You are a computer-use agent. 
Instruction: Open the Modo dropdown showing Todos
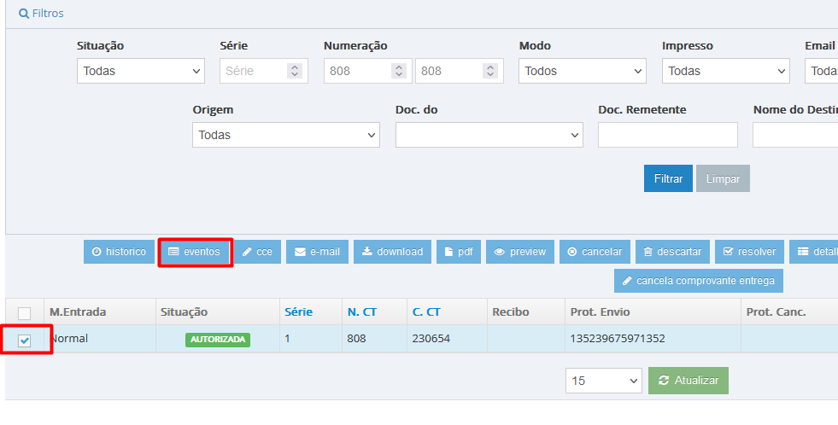pyautogui.click(x=583, y=71)
